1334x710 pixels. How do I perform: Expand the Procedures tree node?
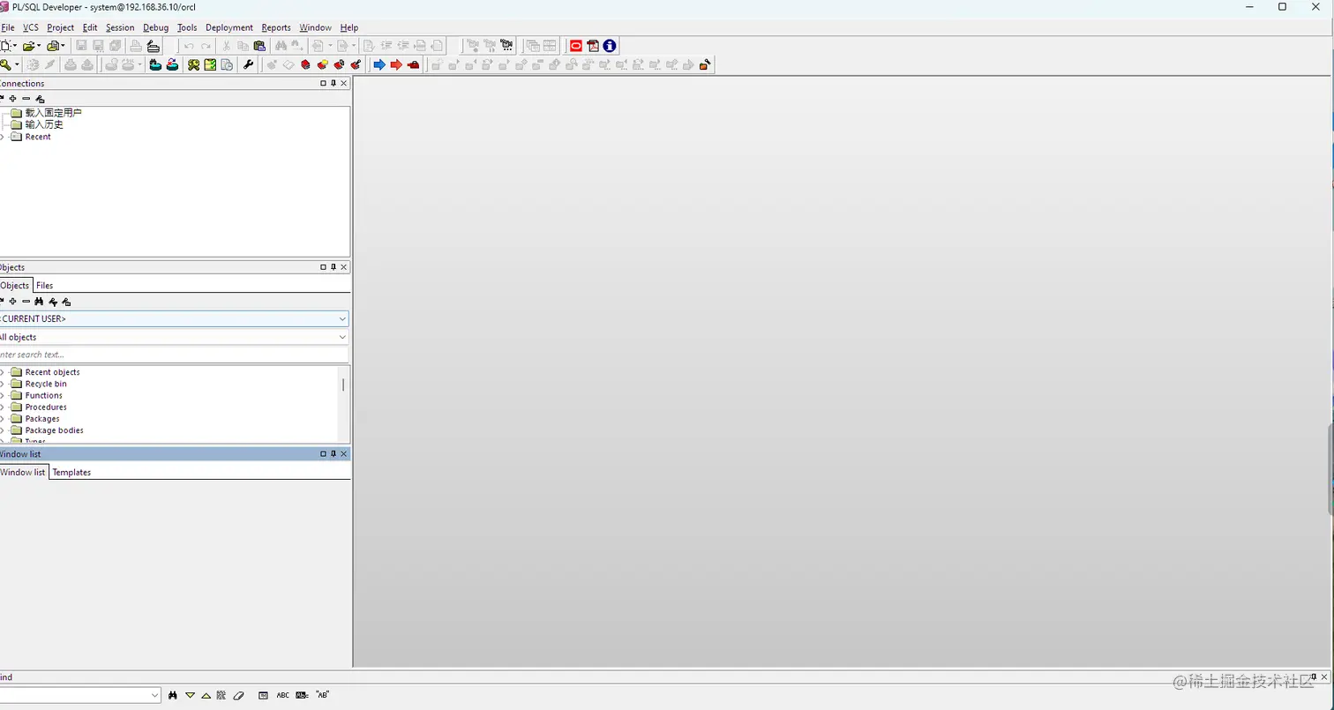[3, 407]
